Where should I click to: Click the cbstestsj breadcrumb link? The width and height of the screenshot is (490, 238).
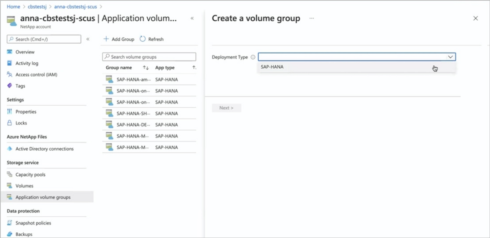tap(36, 7)
